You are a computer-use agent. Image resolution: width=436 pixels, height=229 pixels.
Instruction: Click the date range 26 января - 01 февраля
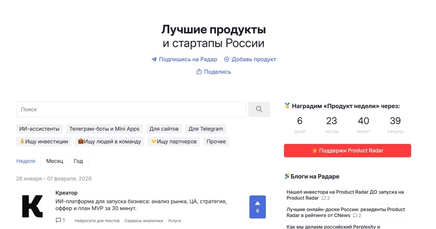pyautogui.click(x=54, y=179)
